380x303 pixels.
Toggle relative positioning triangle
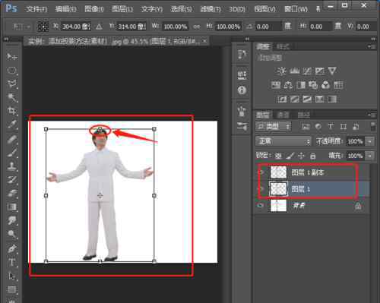click(x=100, y=27)
